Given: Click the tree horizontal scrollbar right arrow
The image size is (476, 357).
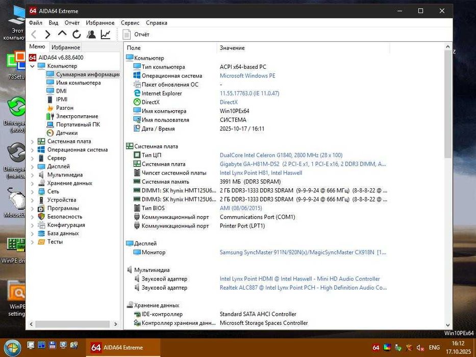Looking at the screenshot, I should tap(115, 324).
